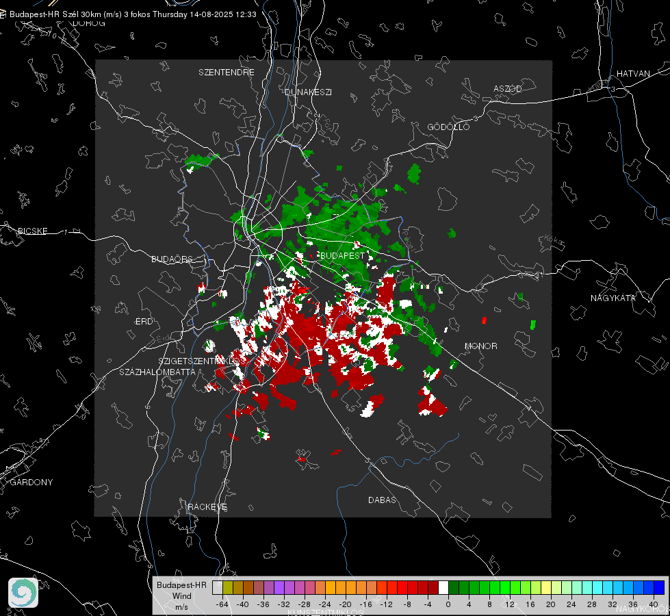This screenshot has height=616, width=670.
Task: Click the 0 value on the scale
Action: coord(448,604)
